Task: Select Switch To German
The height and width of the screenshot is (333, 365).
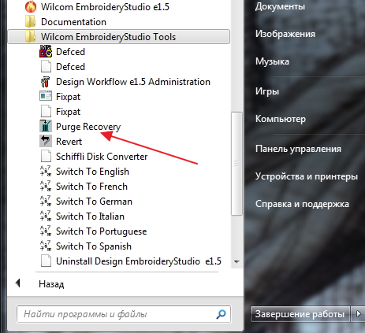Action: (x=94, y=202)
